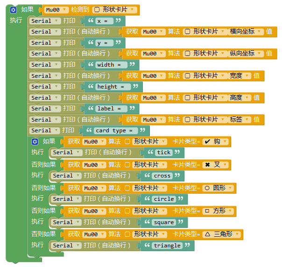Open the 标签 property dropdown

click(x=239, y=120)
